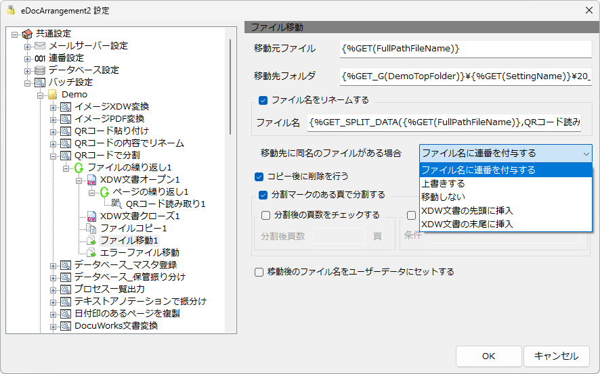Collapse the バッチ設定 node
This screenshot has width=600, height=374.
tap(27, 83)
